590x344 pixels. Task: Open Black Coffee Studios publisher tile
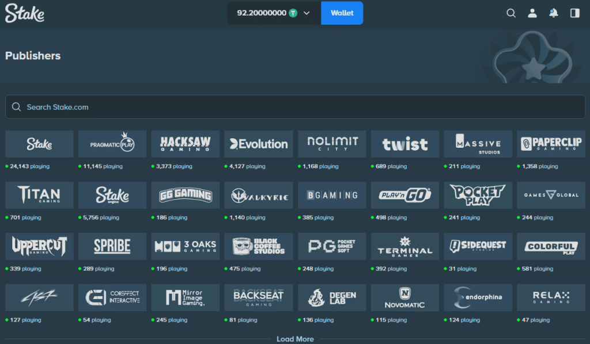point(259,246)
